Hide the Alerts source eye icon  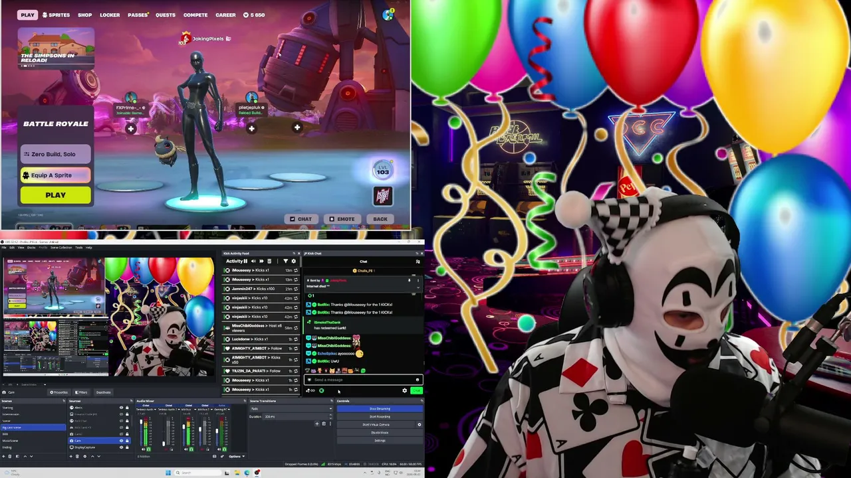[121, 408]
